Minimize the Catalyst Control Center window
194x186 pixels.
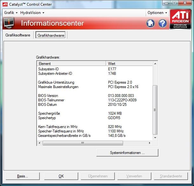(166, 3)
